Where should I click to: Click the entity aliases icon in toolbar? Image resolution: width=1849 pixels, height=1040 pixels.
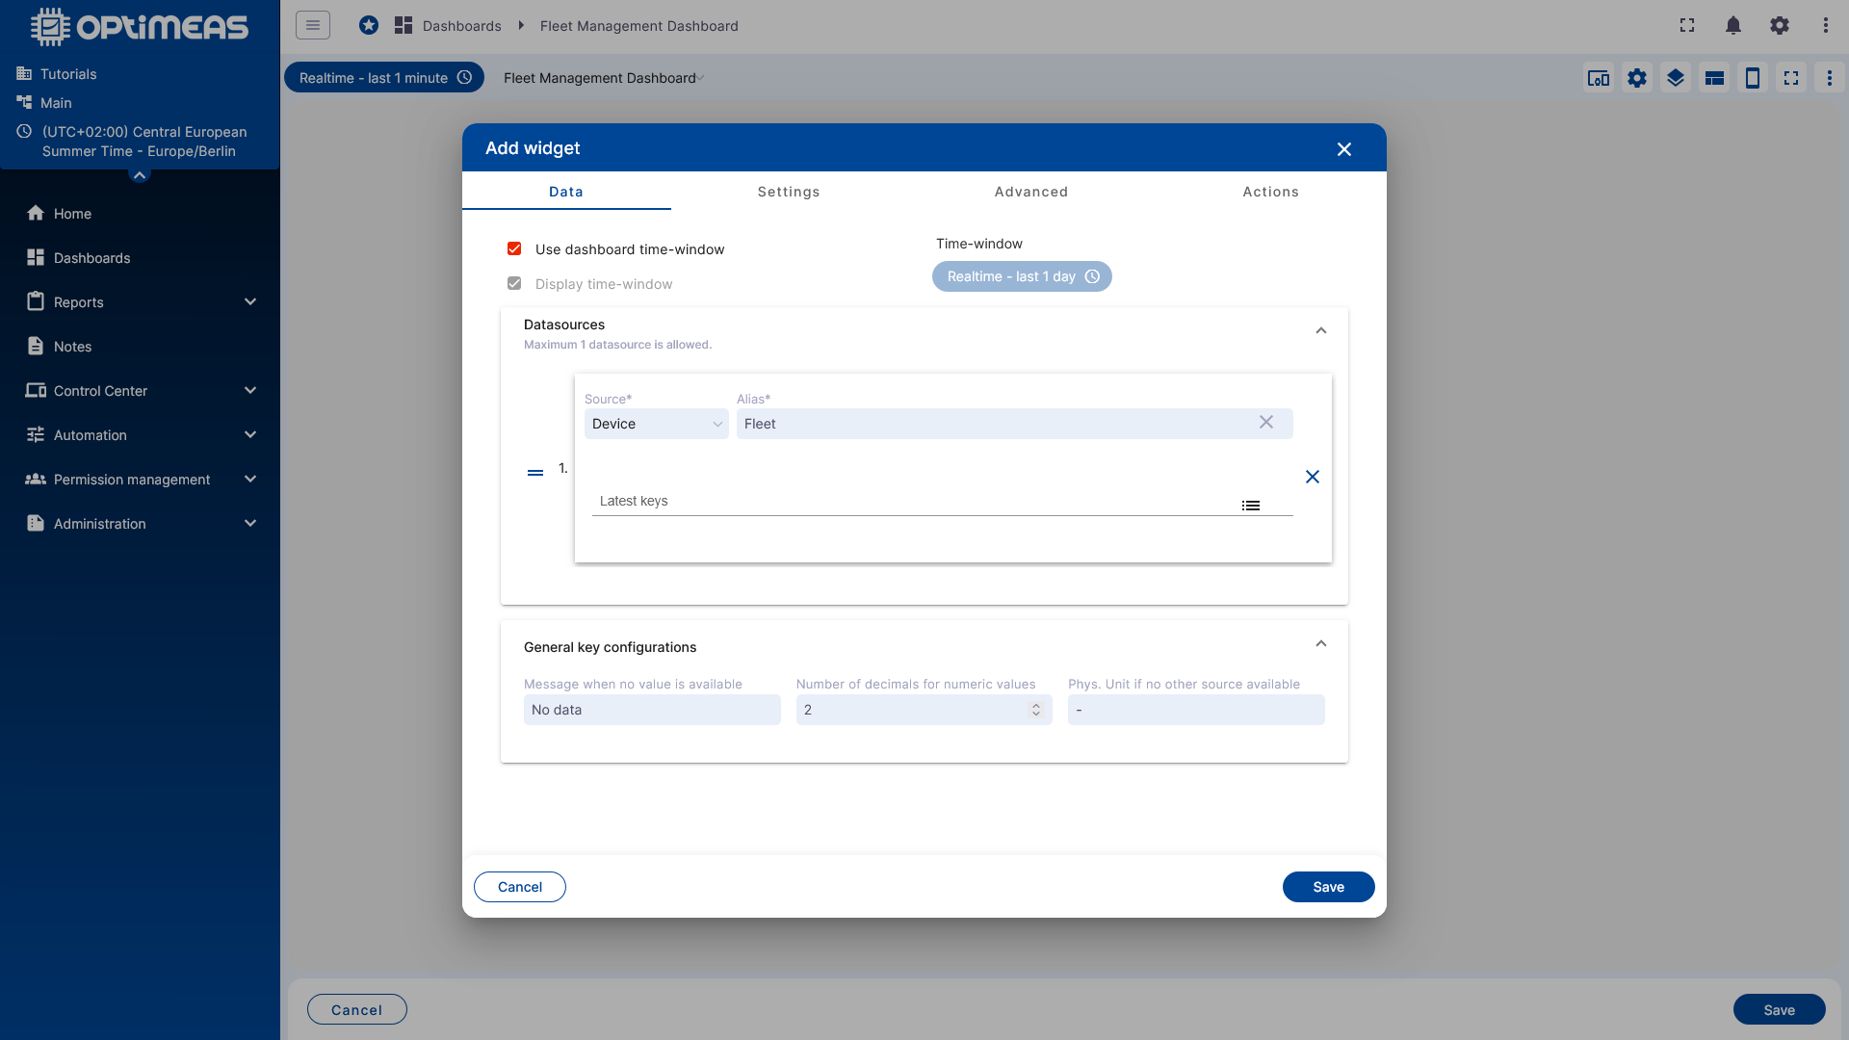(x=1599, y=78)
